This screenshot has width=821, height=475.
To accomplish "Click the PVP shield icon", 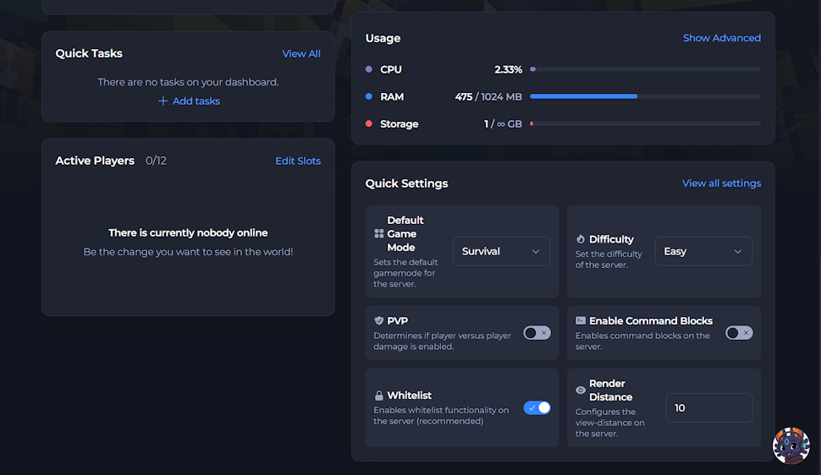I will point(379,320).
